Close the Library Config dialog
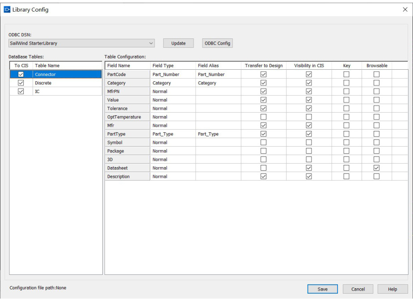 click(x=405, y=9)
